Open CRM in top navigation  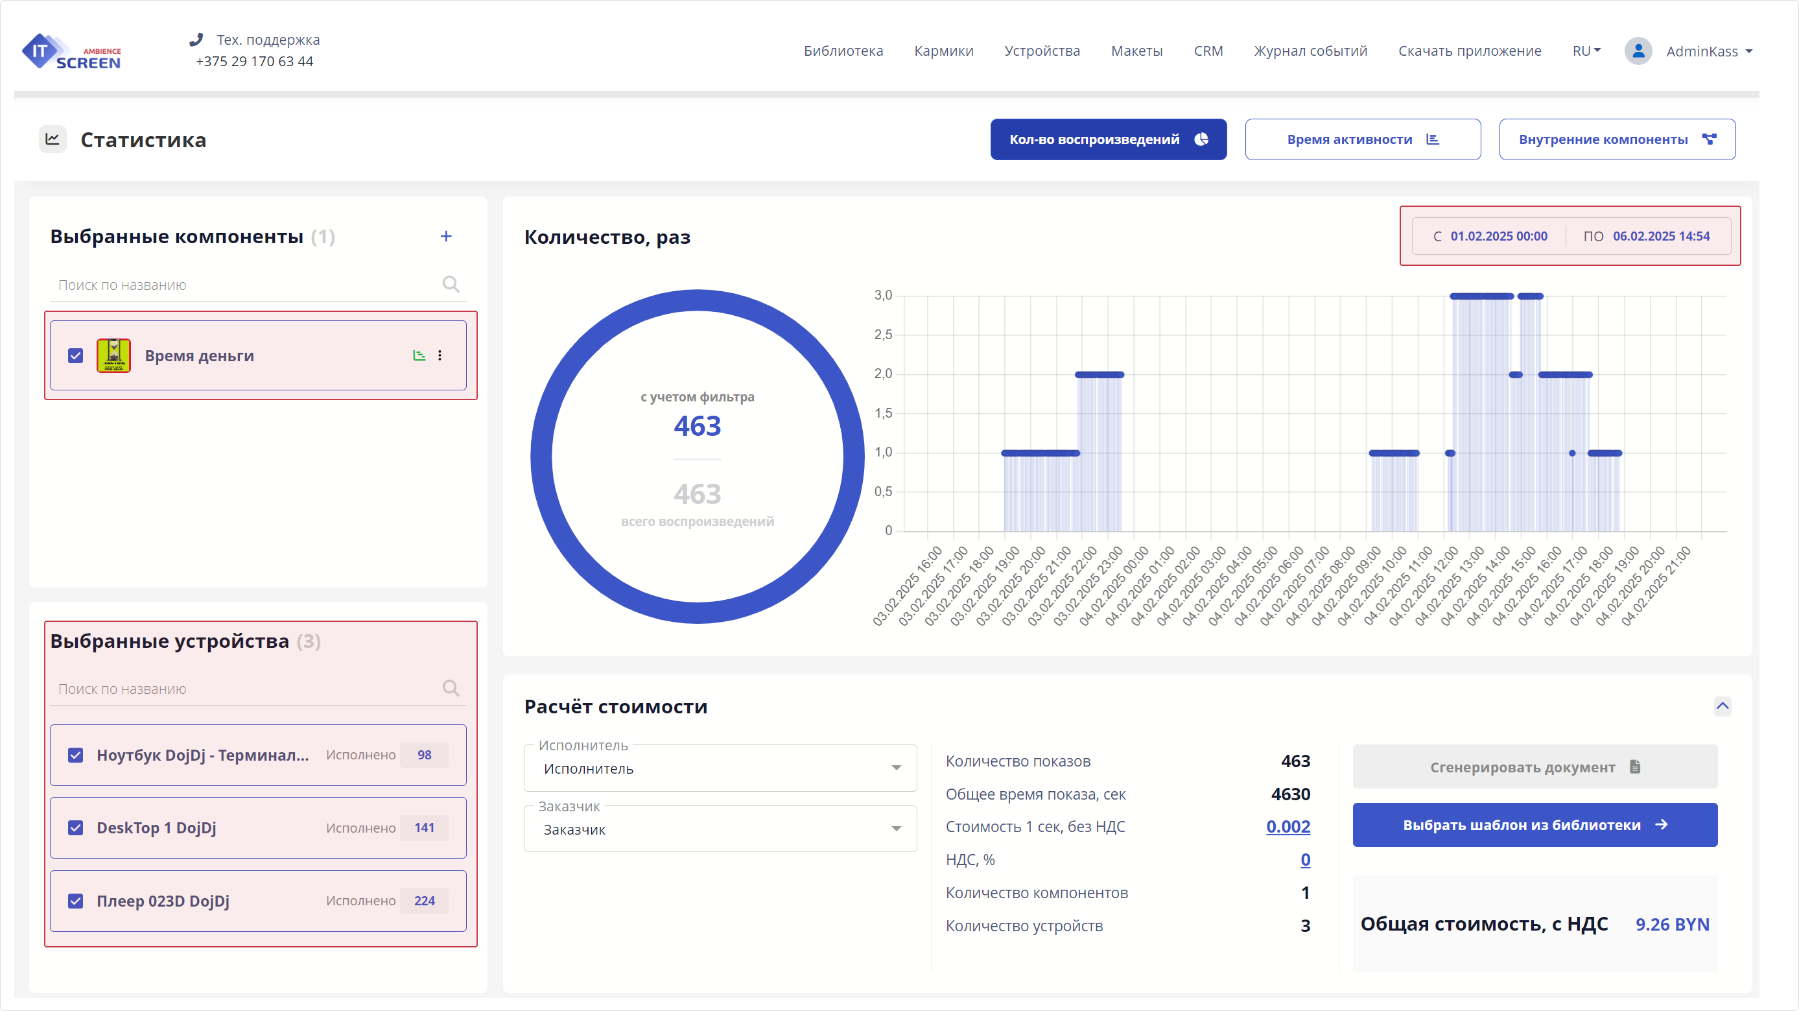point(1208,51)
